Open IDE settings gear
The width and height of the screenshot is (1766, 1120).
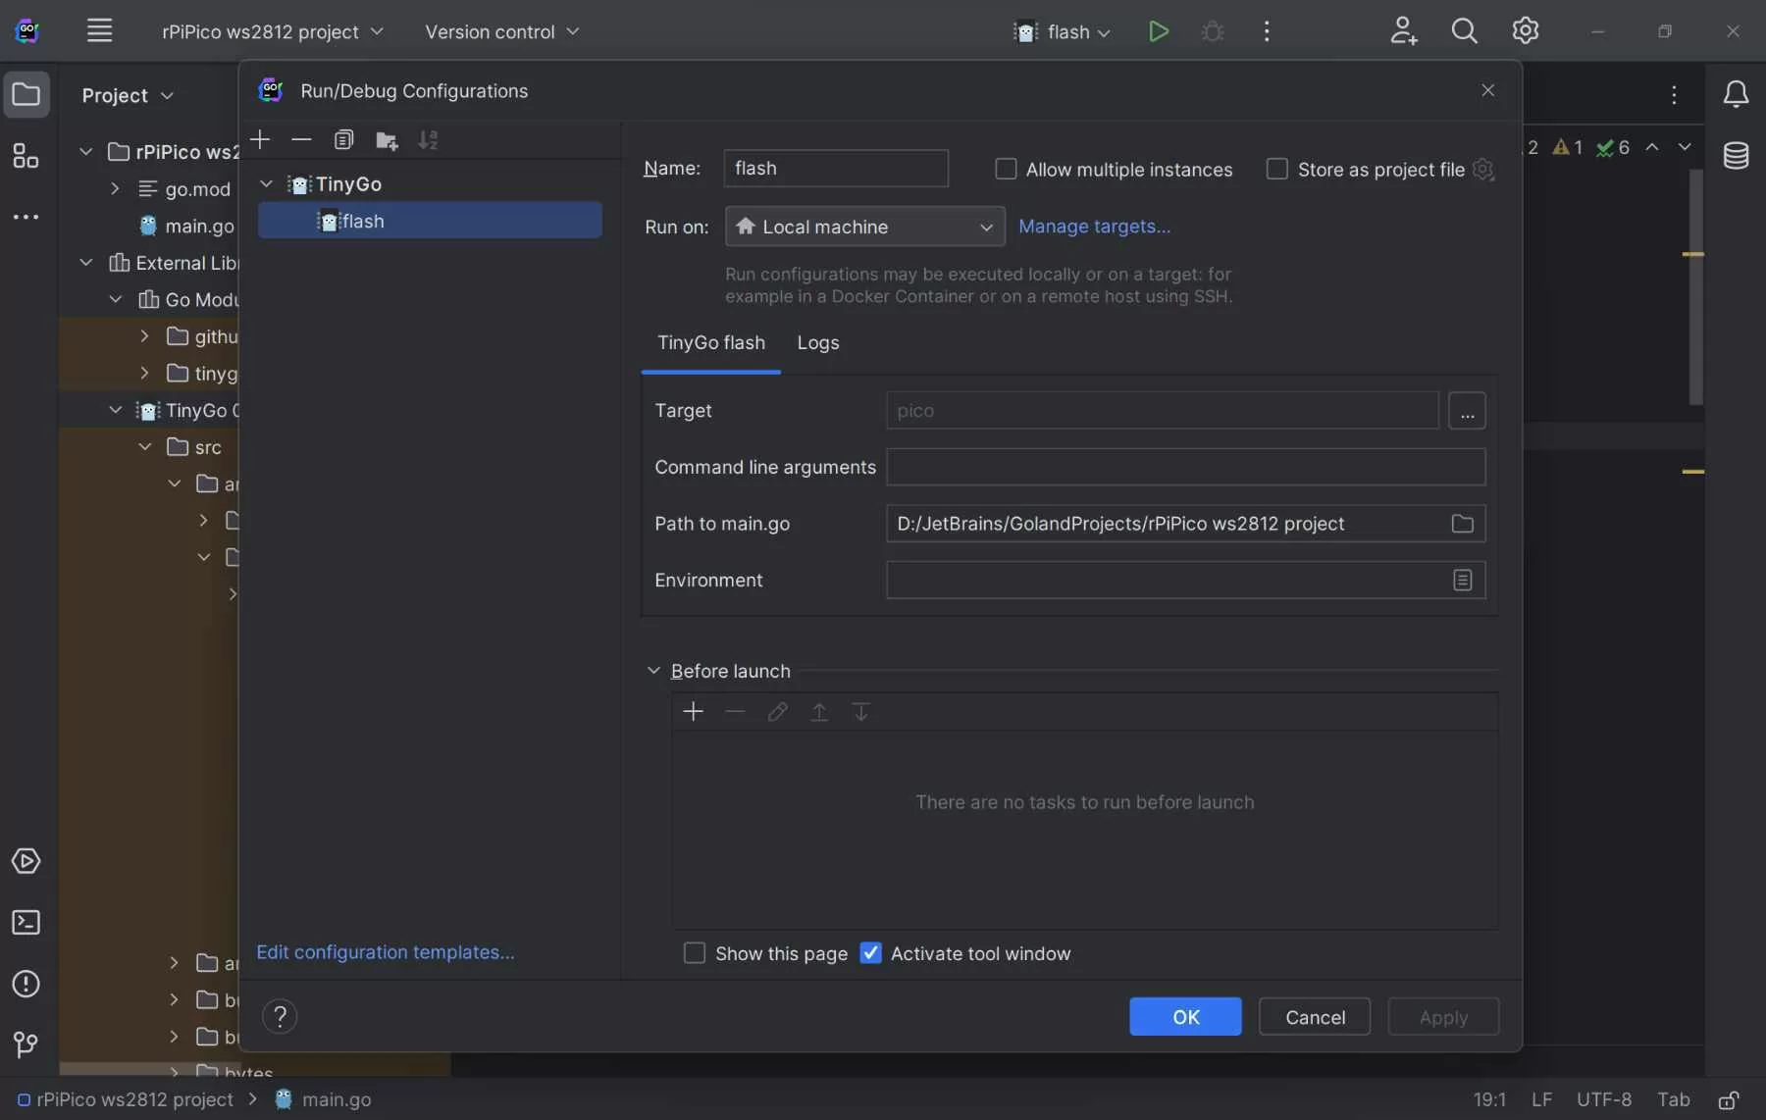(1525, 31)
